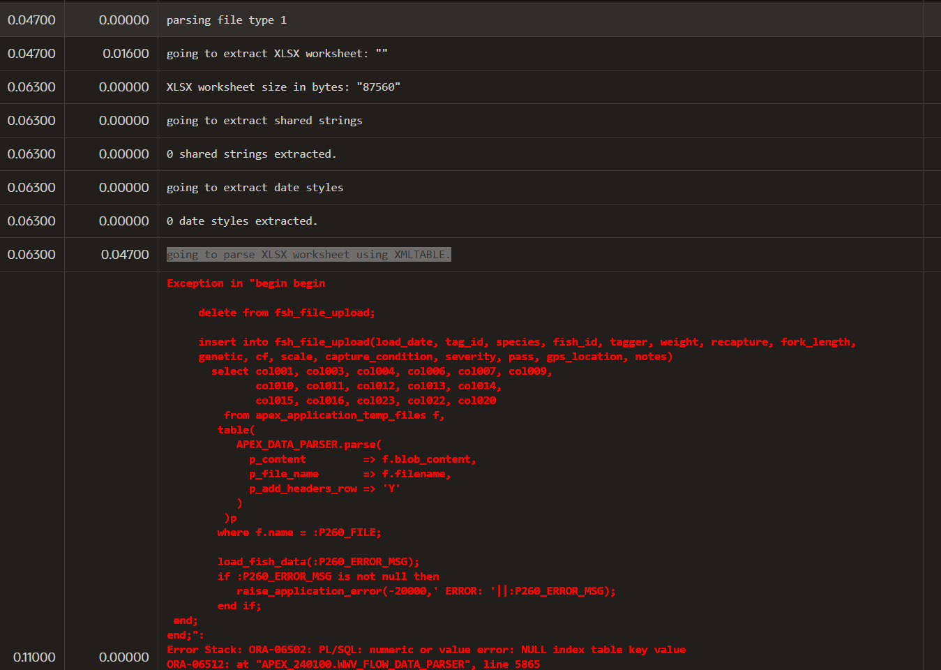Click the 0.11000 elapsed time value
This screenshot has height=670, width=941.
34,657
